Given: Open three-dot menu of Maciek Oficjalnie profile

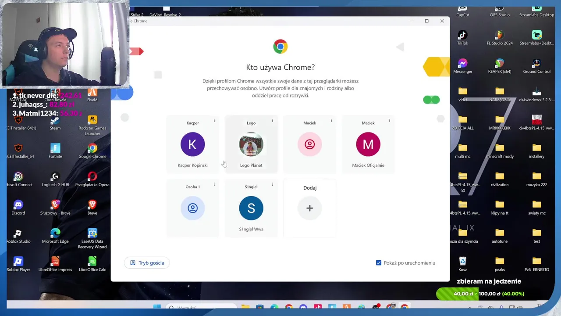Looking at the screenshot, I should 390,120.
